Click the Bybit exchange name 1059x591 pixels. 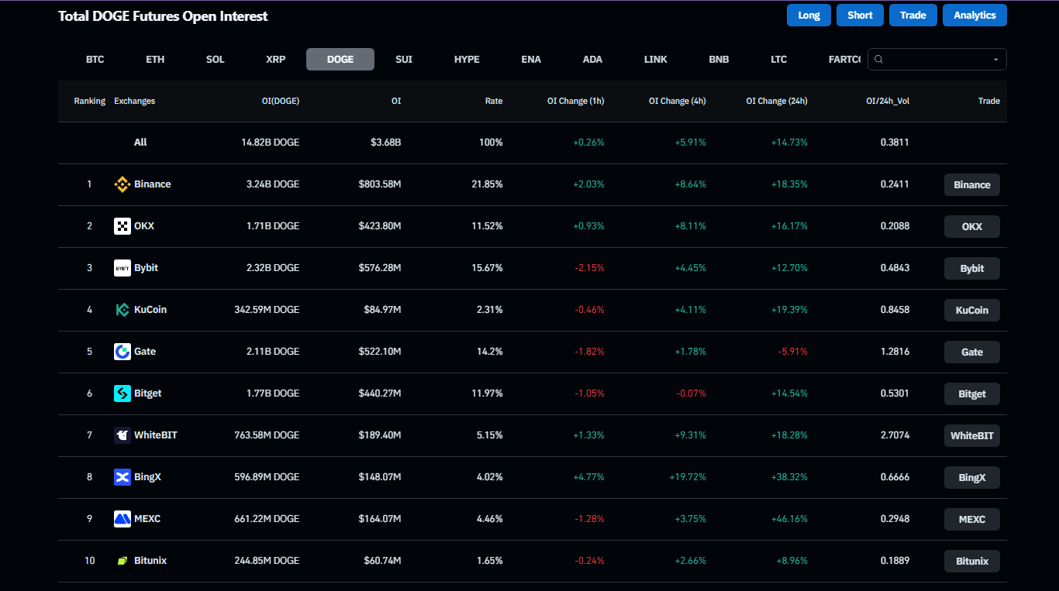coord(146,268)
